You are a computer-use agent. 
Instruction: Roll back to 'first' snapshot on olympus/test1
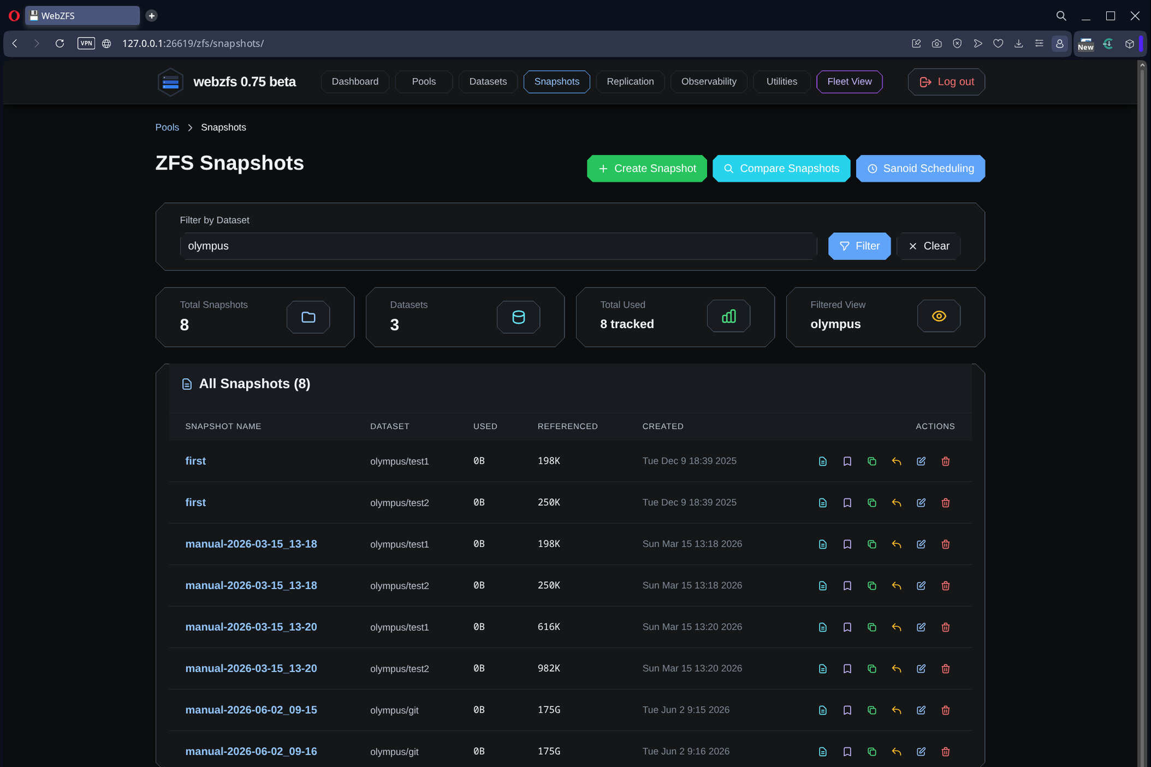[897, 461]
